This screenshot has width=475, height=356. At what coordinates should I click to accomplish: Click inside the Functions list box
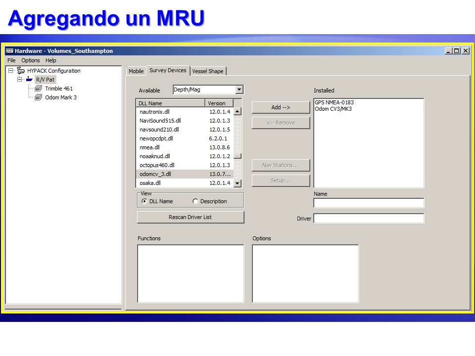[190, 273]
